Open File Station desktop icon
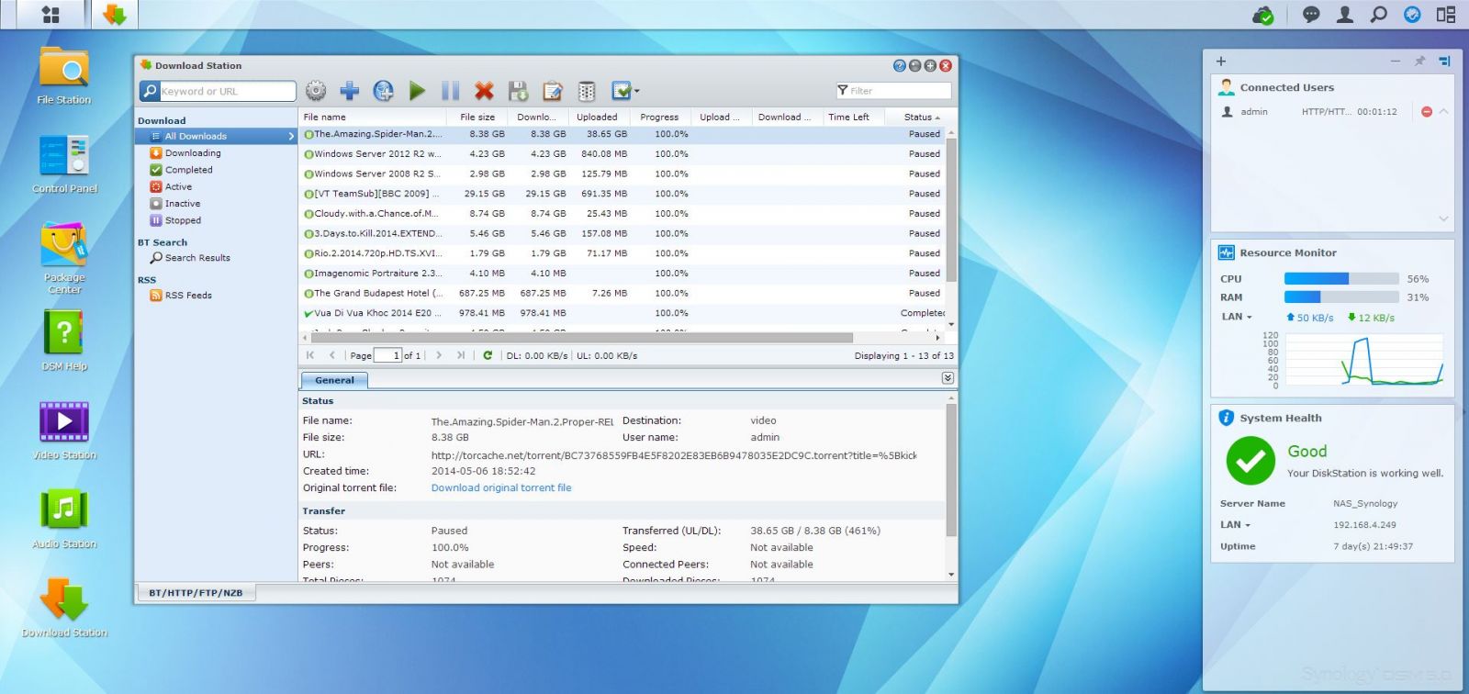The width and height of the screenshot is (1469, 694). (x=64, y=76)
